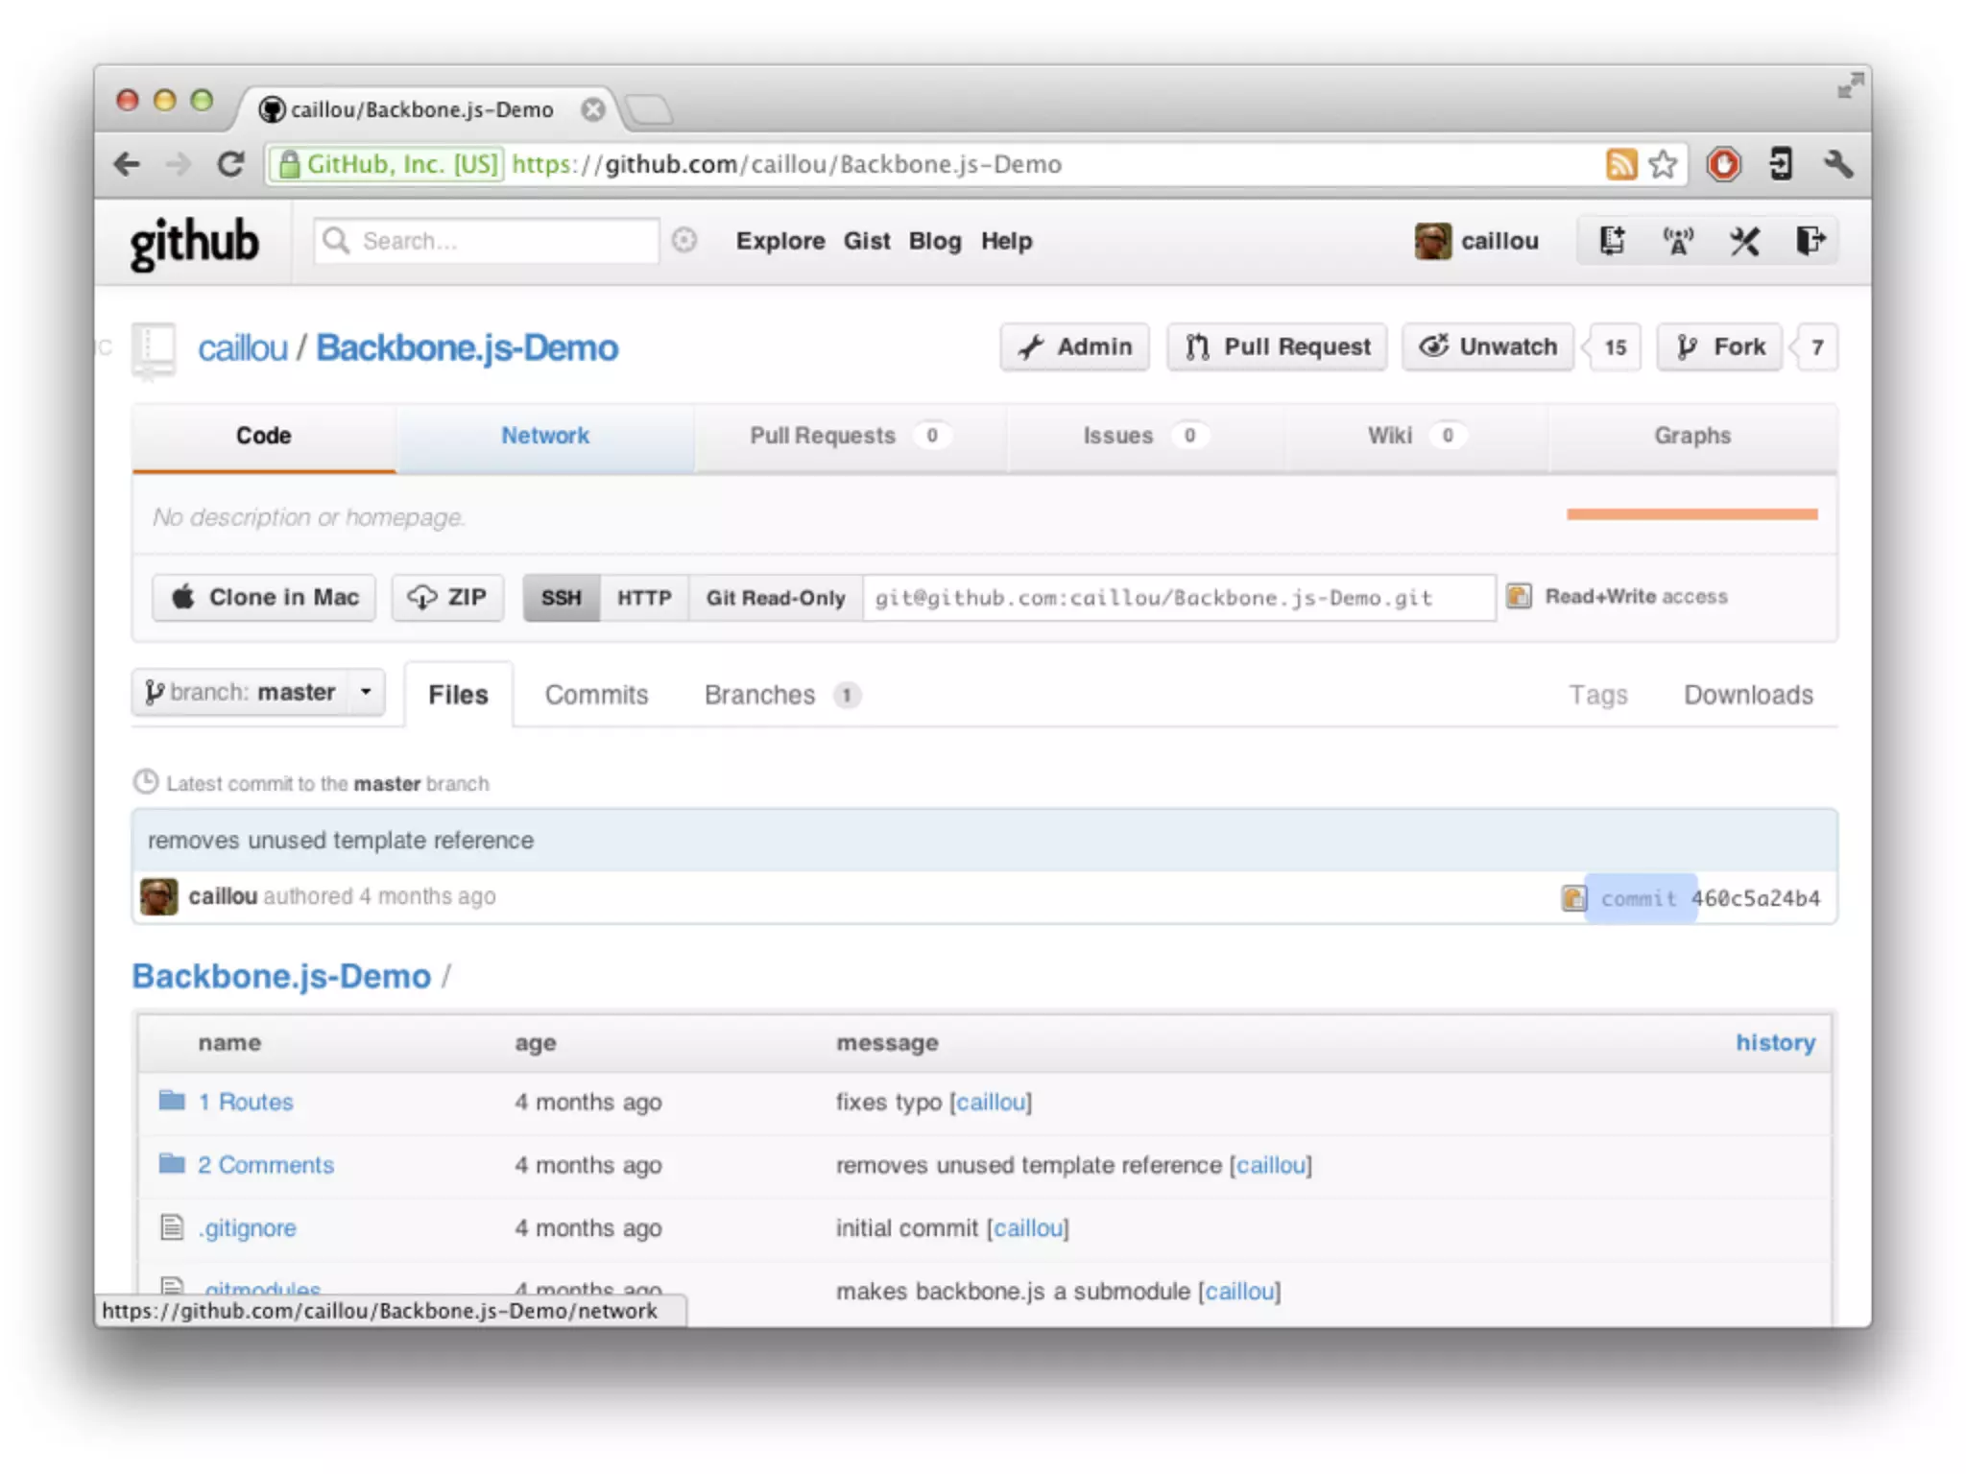Switch to the Network tab
Screen dimensions: 1966x1474
tap(544, 436)
